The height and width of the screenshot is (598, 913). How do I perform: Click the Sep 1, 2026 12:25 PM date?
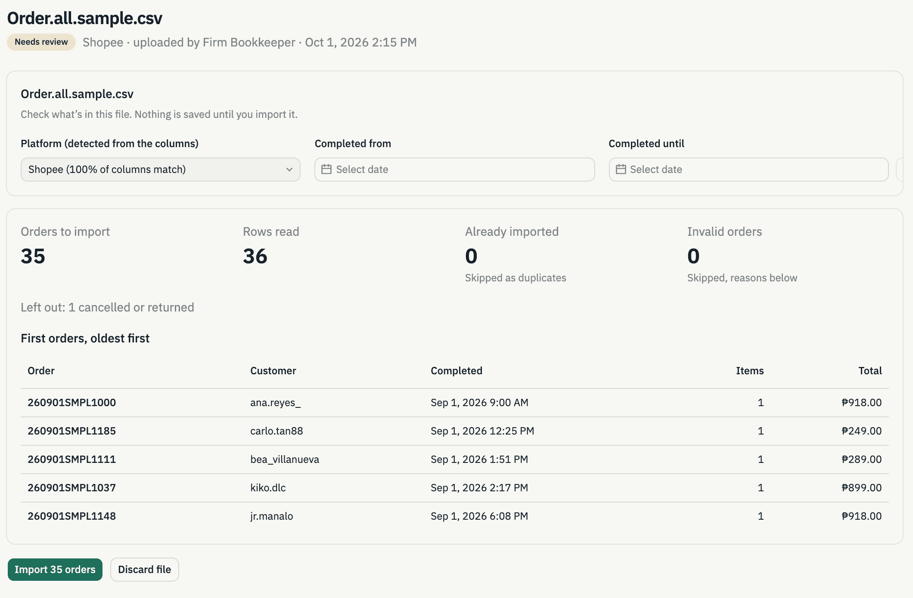[x=482, y=431]
